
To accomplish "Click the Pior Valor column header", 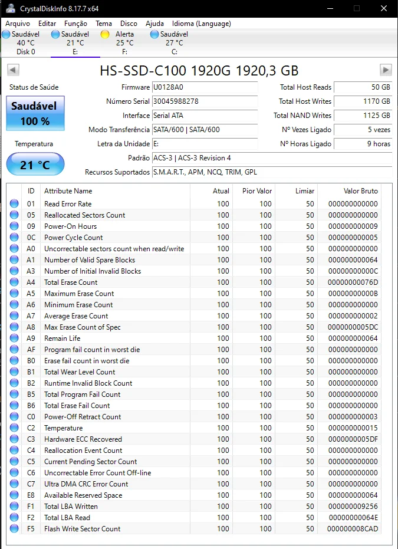I will tap(254, 191).
